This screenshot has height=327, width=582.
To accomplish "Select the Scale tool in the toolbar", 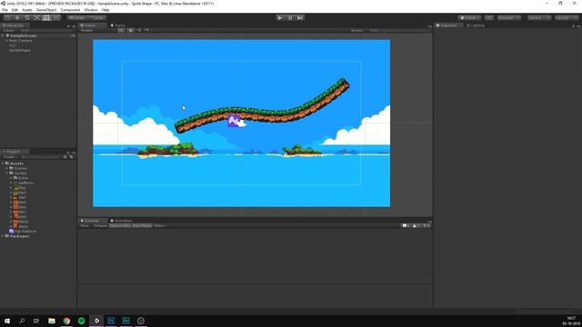I will [36, 18].
